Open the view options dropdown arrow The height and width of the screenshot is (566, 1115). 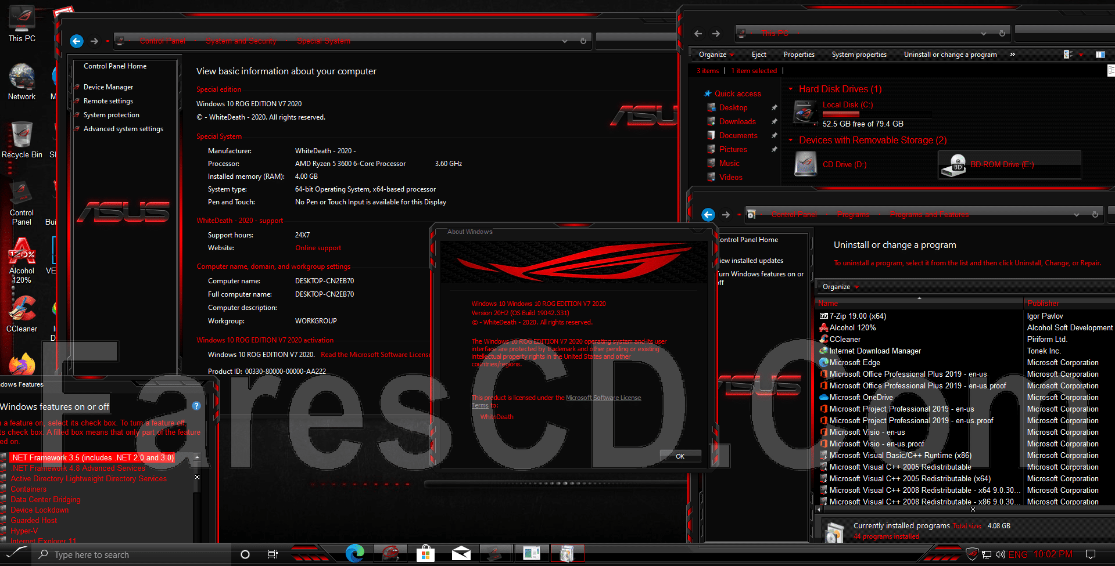point(1081,55)
